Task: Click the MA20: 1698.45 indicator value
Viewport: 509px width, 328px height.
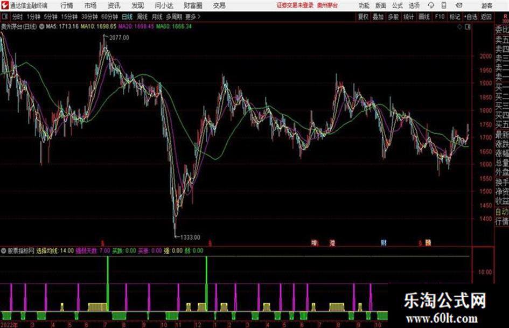Action: click(x=136, y=26)
